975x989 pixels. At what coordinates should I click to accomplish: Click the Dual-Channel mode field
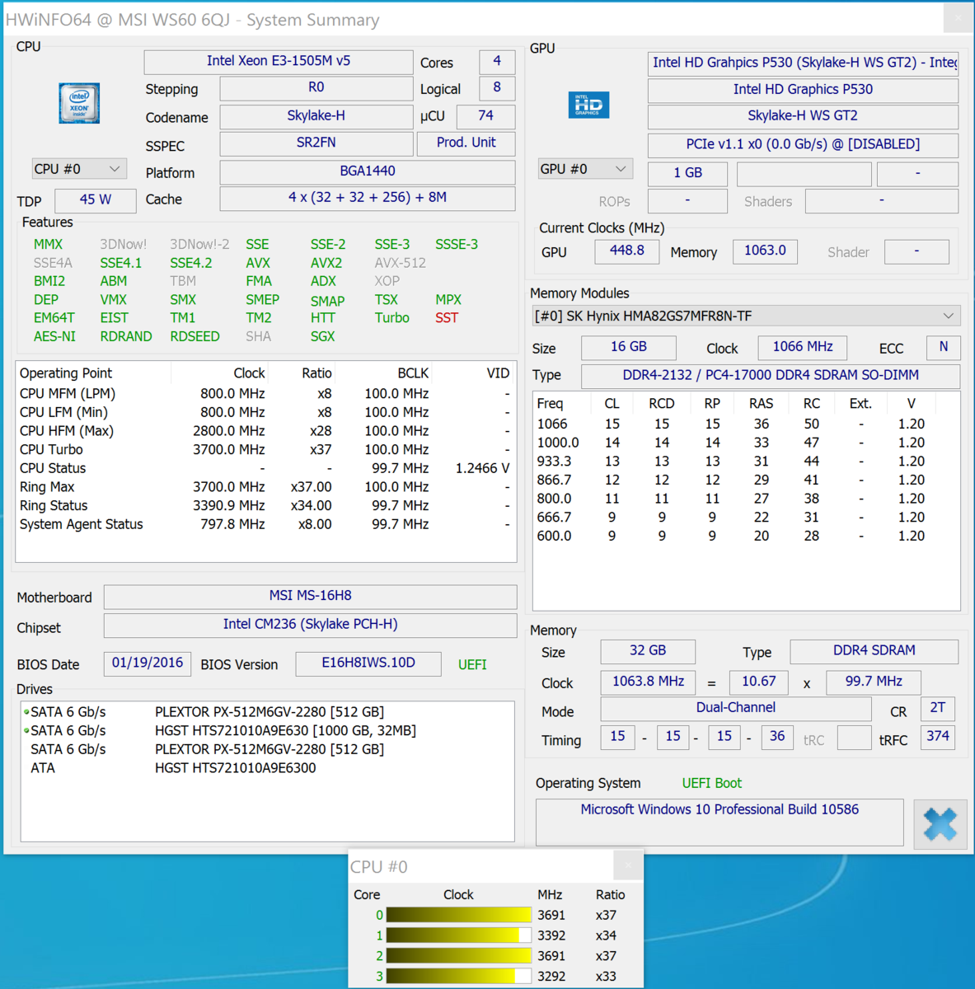(x=736, y=708)
